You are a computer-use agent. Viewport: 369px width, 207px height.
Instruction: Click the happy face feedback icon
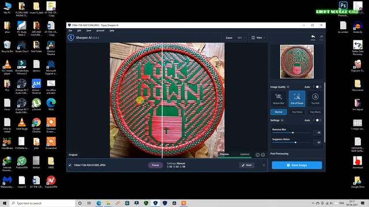(258, 155)
